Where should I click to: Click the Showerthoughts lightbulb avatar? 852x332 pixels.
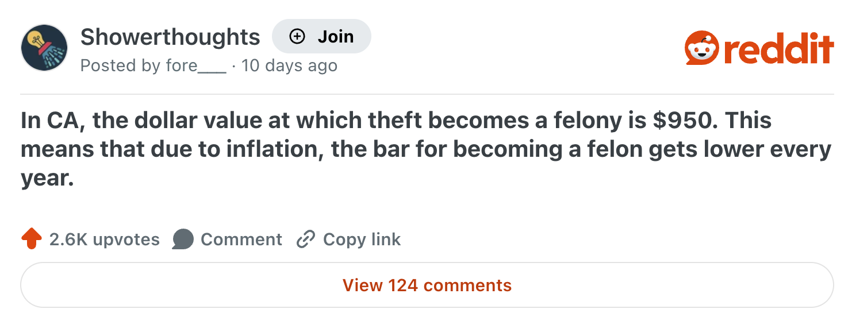pos(44,48)
